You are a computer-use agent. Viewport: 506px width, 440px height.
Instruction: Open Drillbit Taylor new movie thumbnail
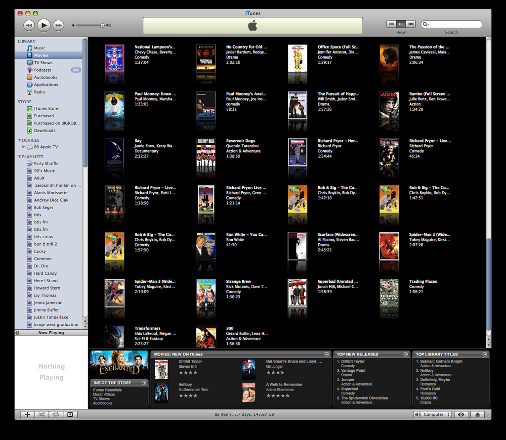161,369
